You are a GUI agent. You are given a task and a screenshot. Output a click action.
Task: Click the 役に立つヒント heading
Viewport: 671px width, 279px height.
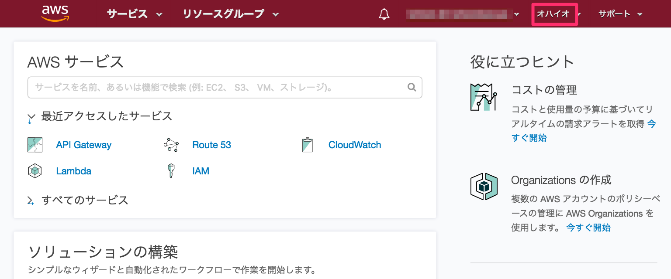click(522, 62)
